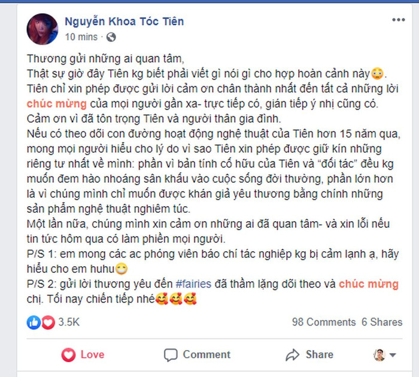This screenshot has height=377, width=419.
Task: Toggle the Love reaction on this post
Action: [83, 355]
